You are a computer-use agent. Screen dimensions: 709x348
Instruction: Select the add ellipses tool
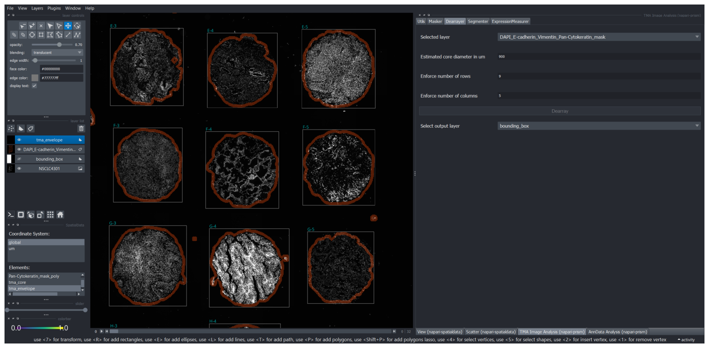32,35
